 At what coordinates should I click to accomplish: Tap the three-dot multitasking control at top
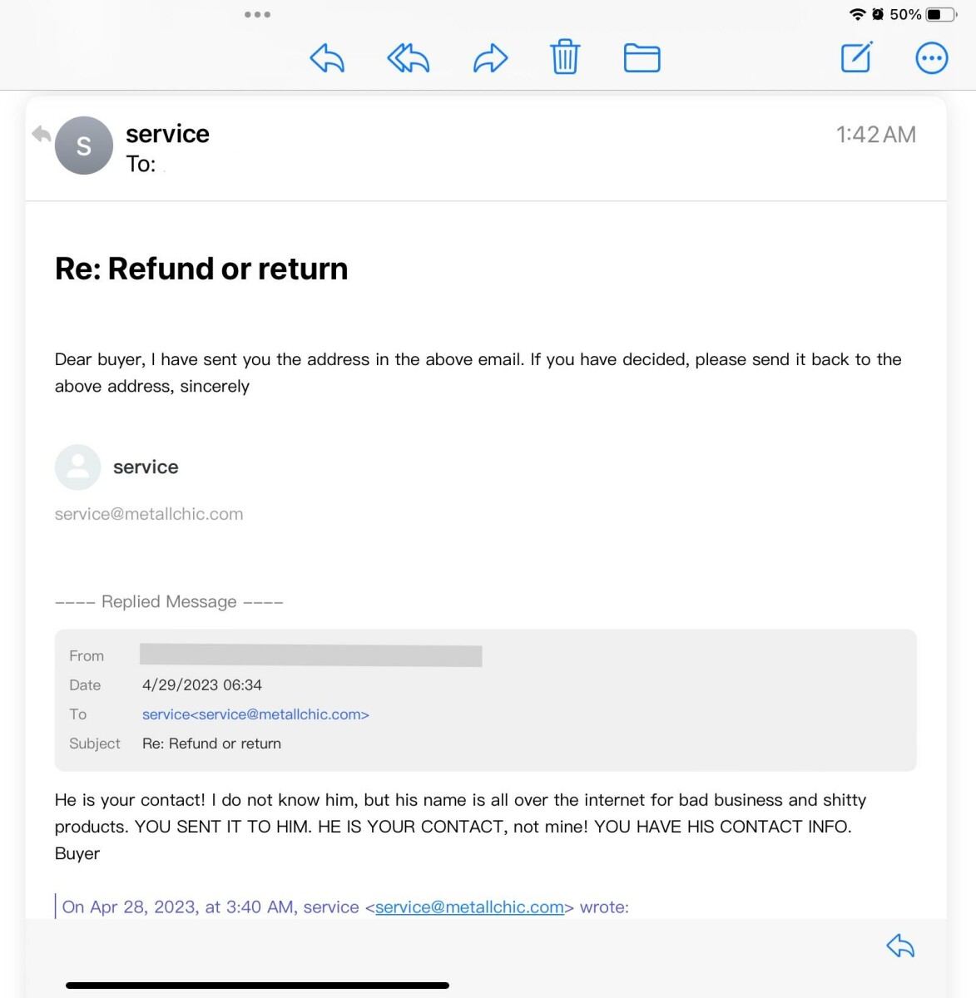[257, 14]
